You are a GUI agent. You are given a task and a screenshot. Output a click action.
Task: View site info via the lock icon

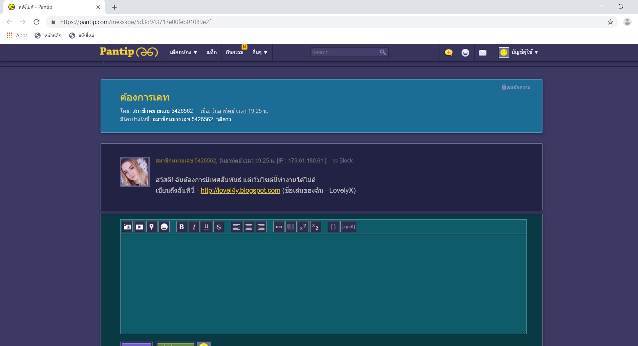click(x=53, y=22)
